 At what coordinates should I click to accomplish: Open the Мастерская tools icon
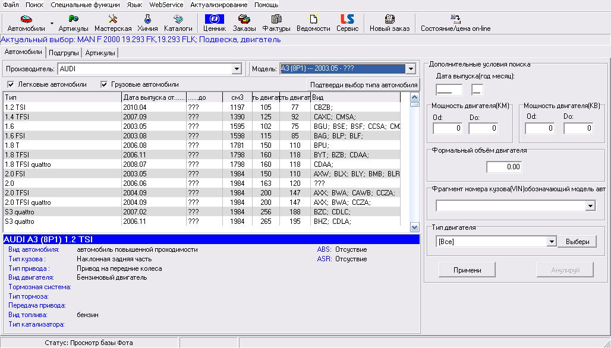pos(113,23)
